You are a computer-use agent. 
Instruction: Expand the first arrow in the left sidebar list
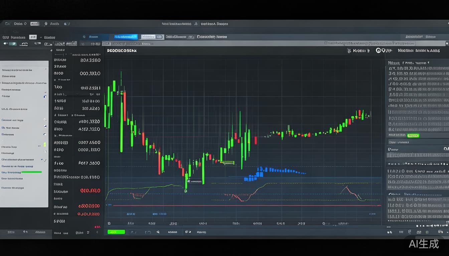click(45, 69)
